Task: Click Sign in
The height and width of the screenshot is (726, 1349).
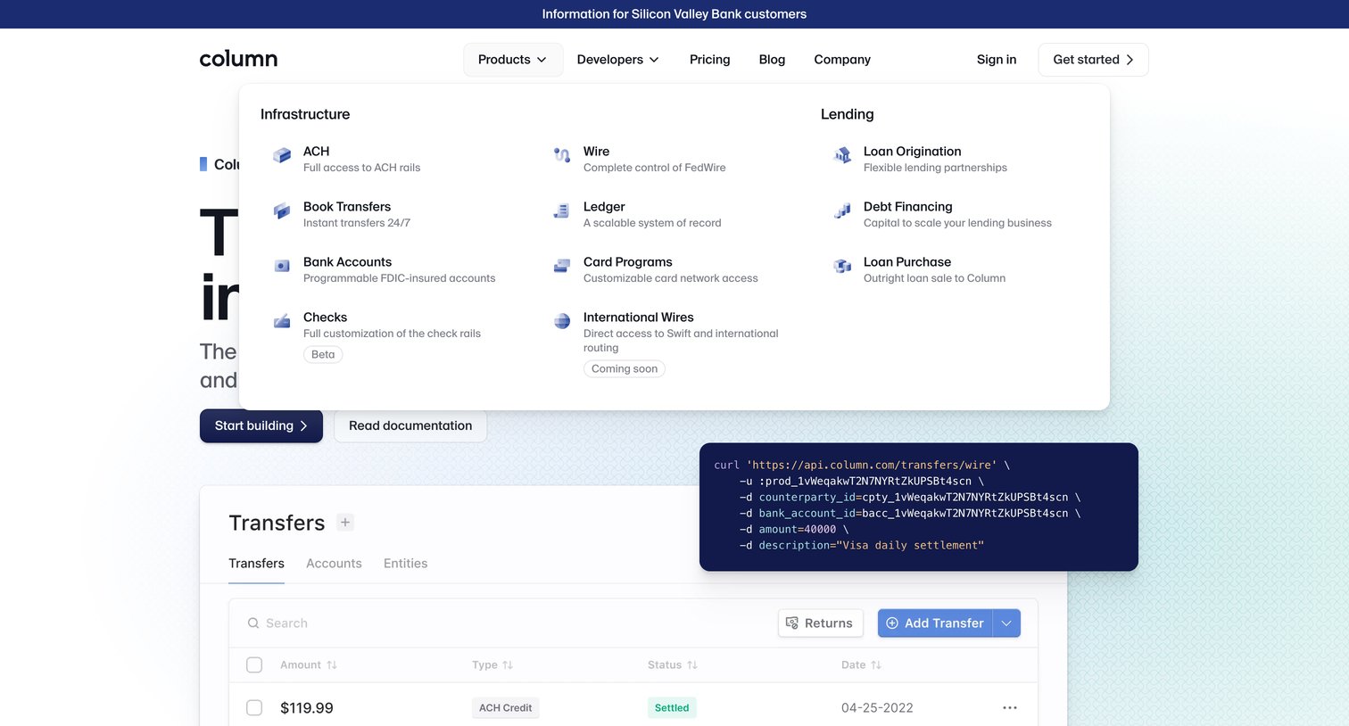Action: tap(997, 60)
